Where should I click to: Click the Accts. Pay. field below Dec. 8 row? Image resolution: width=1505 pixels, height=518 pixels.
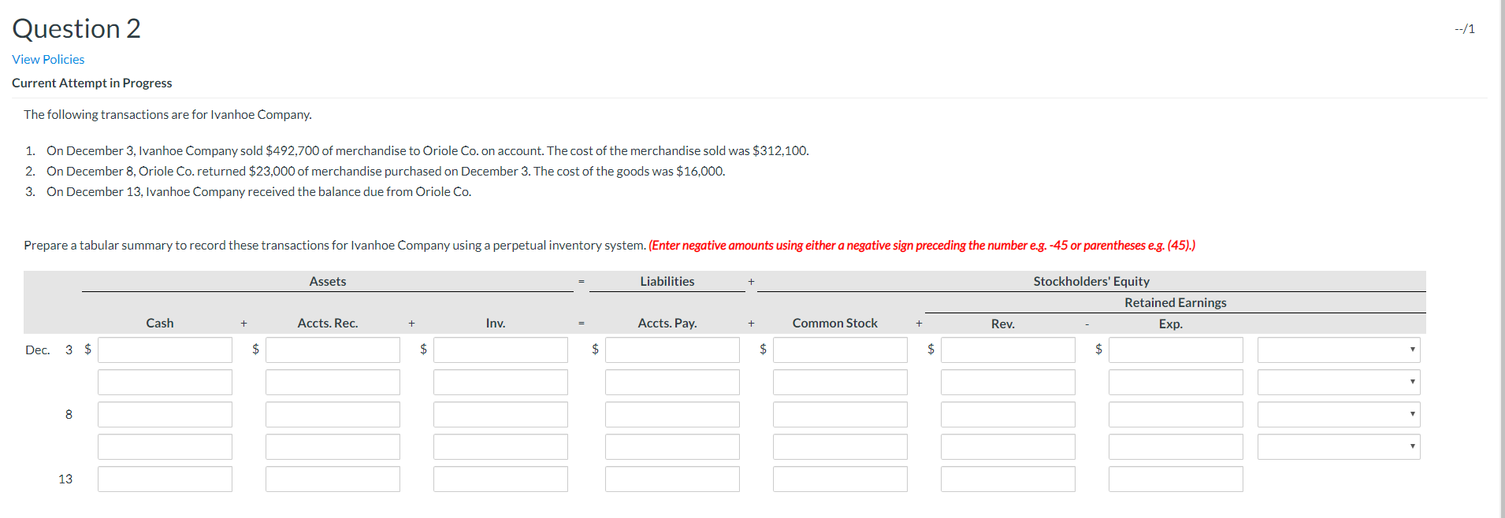click(672, 446)
